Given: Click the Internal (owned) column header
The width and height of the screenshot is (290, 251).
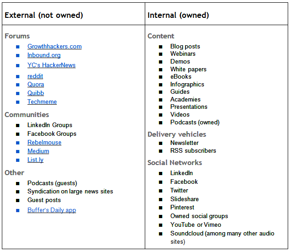Looking at the screenshot, I should (178, 15).
